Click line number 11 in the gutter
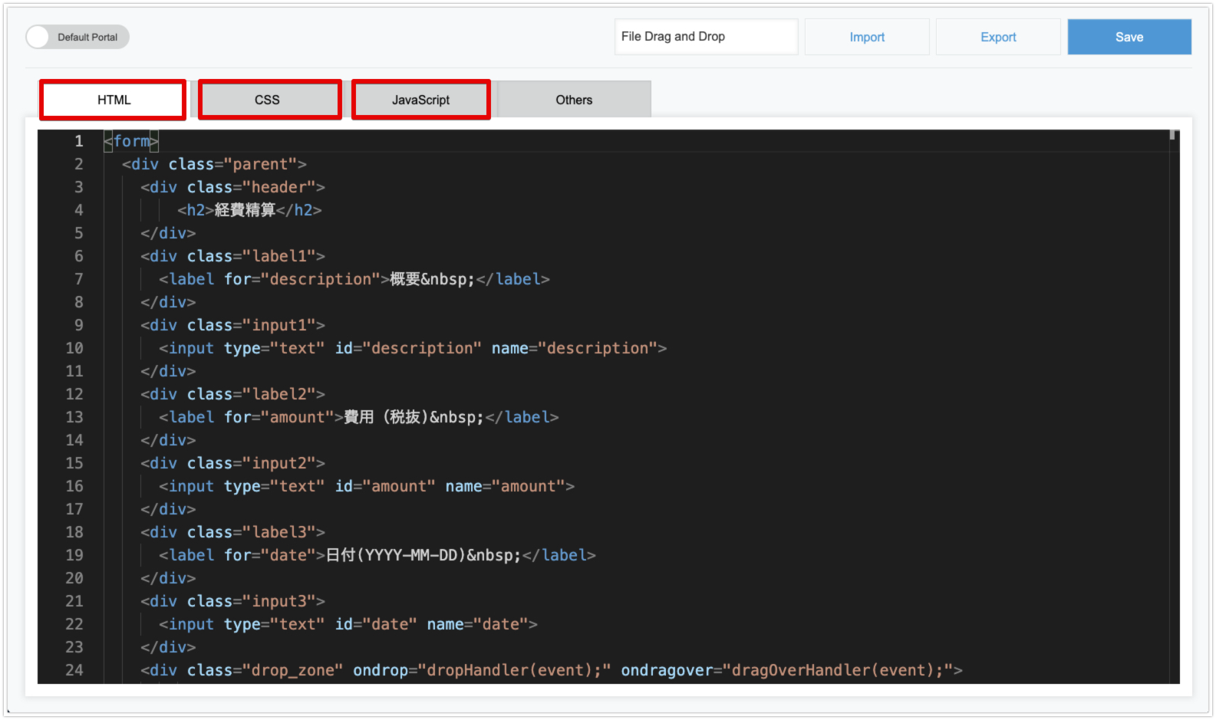 point(74,371)
